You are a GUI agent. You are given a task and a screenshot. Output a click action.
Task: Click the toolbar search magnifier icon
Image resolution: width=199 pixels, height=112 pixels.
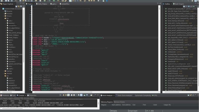188,1
